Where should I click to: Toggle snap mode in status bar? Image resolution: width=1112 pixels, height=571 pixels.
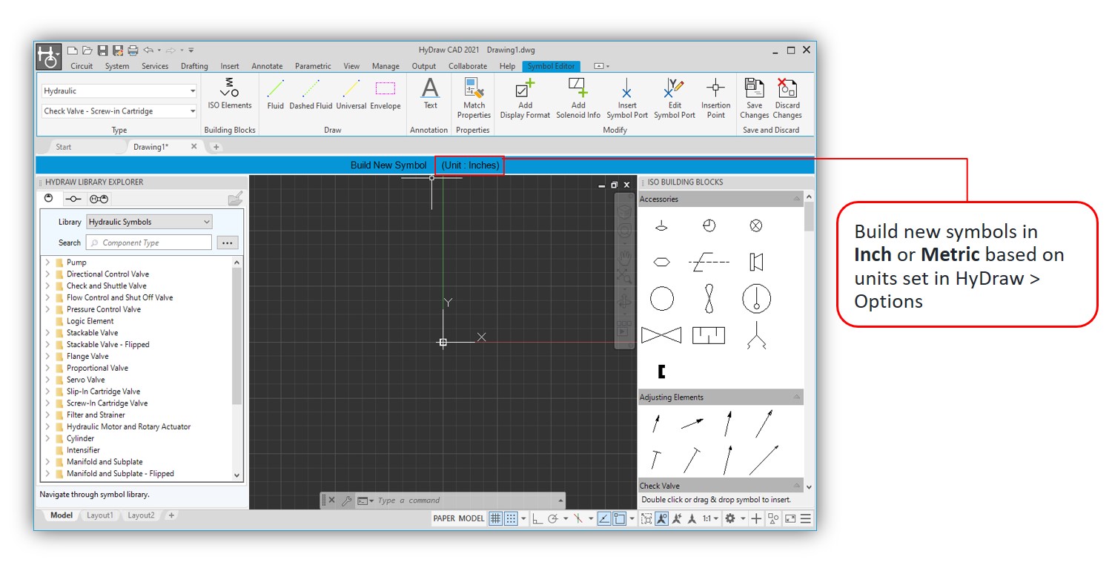click(511, 518)
